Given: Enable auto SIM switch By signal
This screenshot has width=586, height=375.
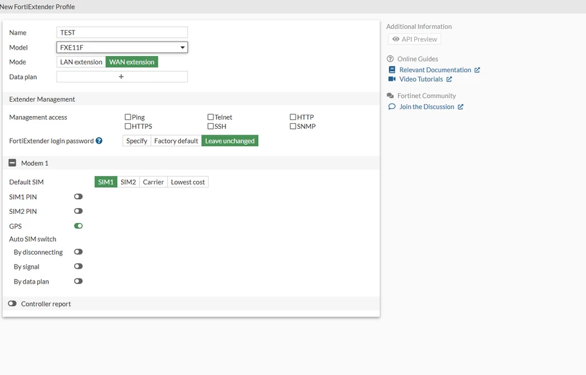Looking at the screenshot, I should point(78,267).
